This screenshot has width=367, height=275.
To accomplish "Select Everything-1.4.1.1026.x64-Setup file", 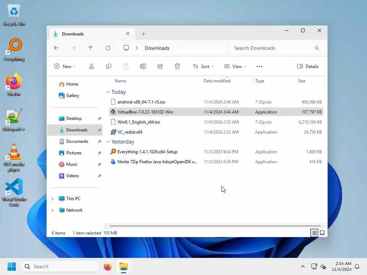I will 216,152.
